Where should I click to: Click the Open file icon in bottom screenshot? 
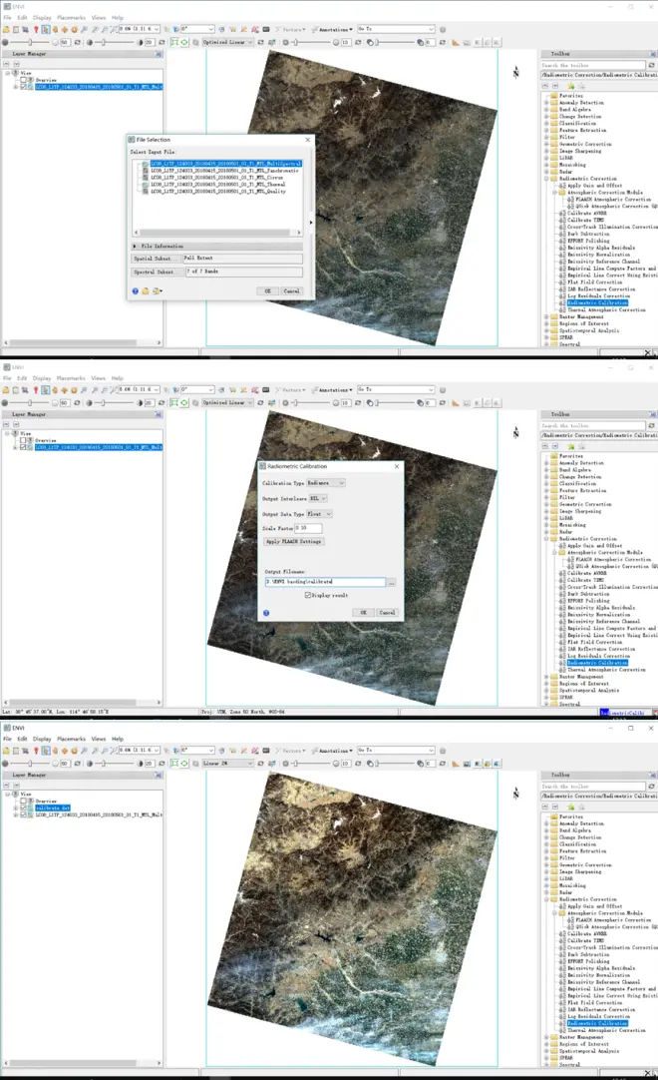6,750
